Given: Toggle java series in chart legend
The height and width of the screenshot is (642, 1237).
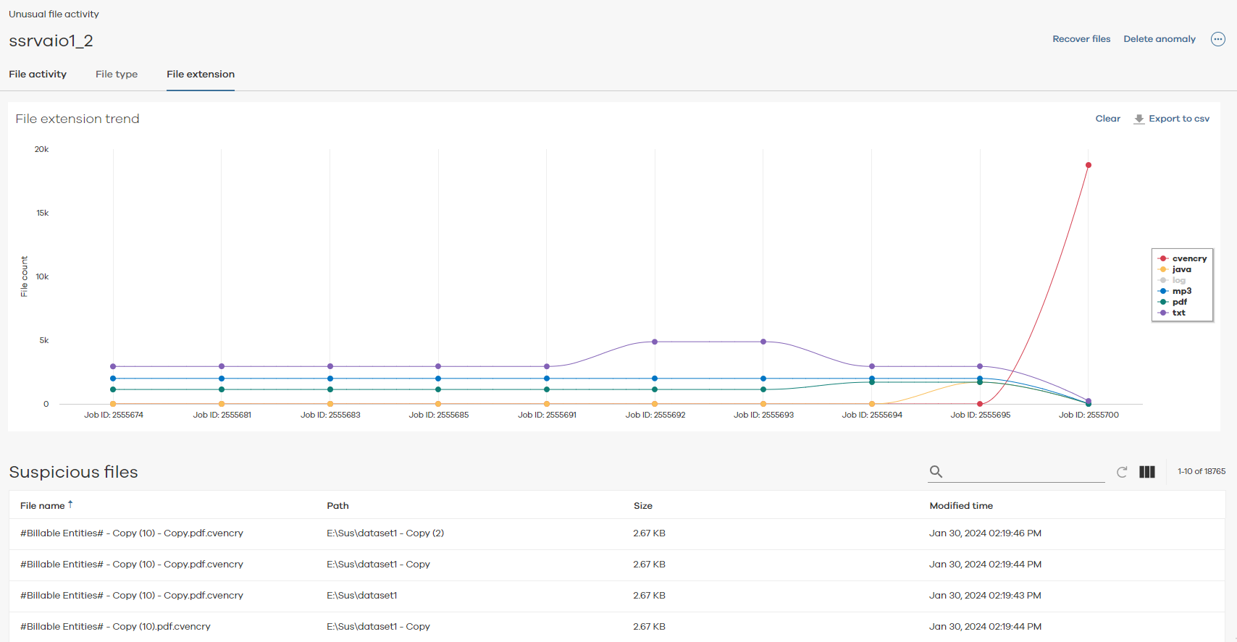Looking at the screenshot, I should click(1181, 269).
